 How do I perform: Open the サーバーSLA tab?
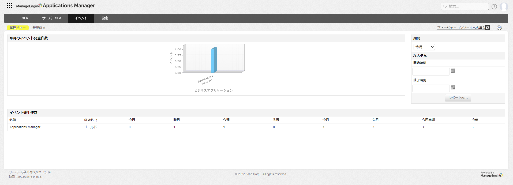(x=52, y=18)
